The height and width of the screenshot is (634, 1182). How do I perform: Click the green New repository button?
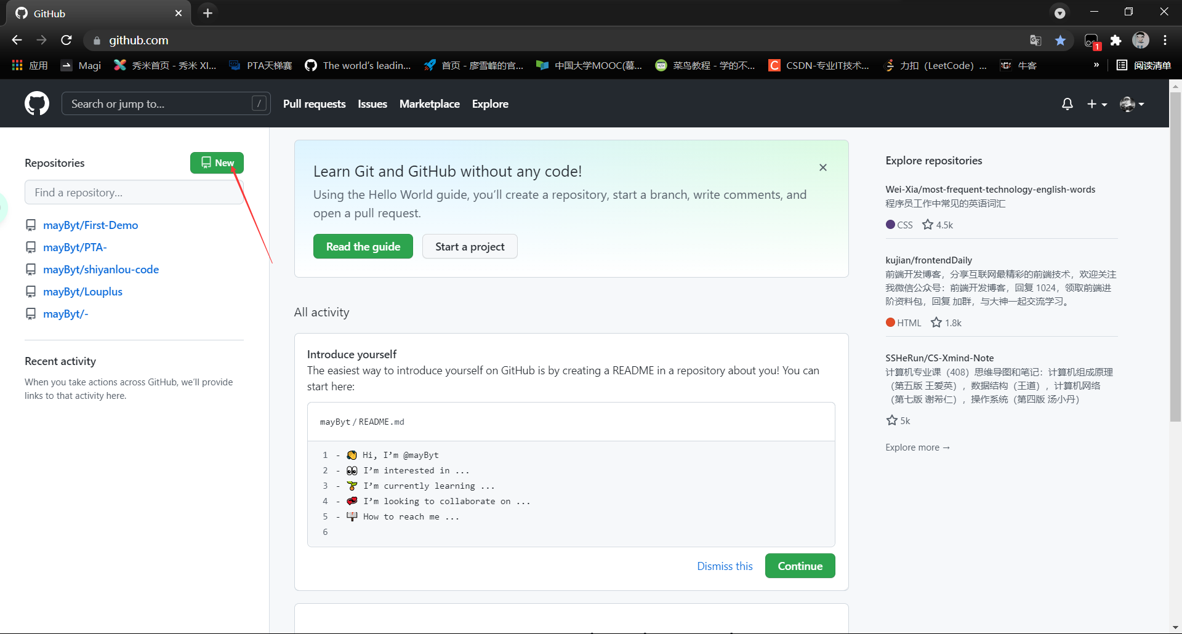[217, 163]
